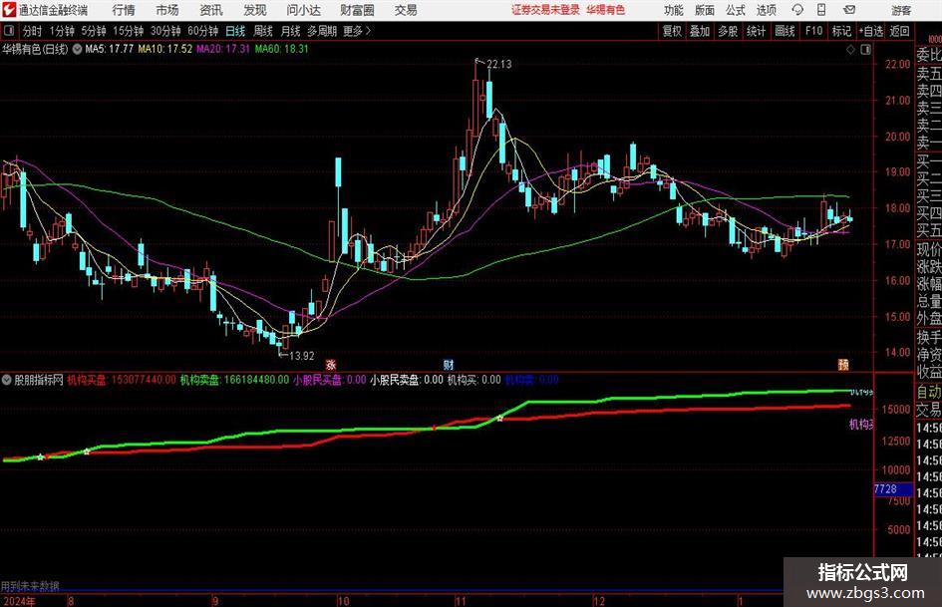Click the 用到未来数据 notice text

[30, 586]
